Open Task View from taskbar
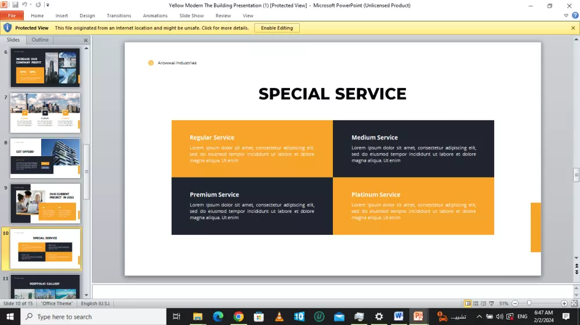Screen dimensions: 580x325 click(176, 316)
